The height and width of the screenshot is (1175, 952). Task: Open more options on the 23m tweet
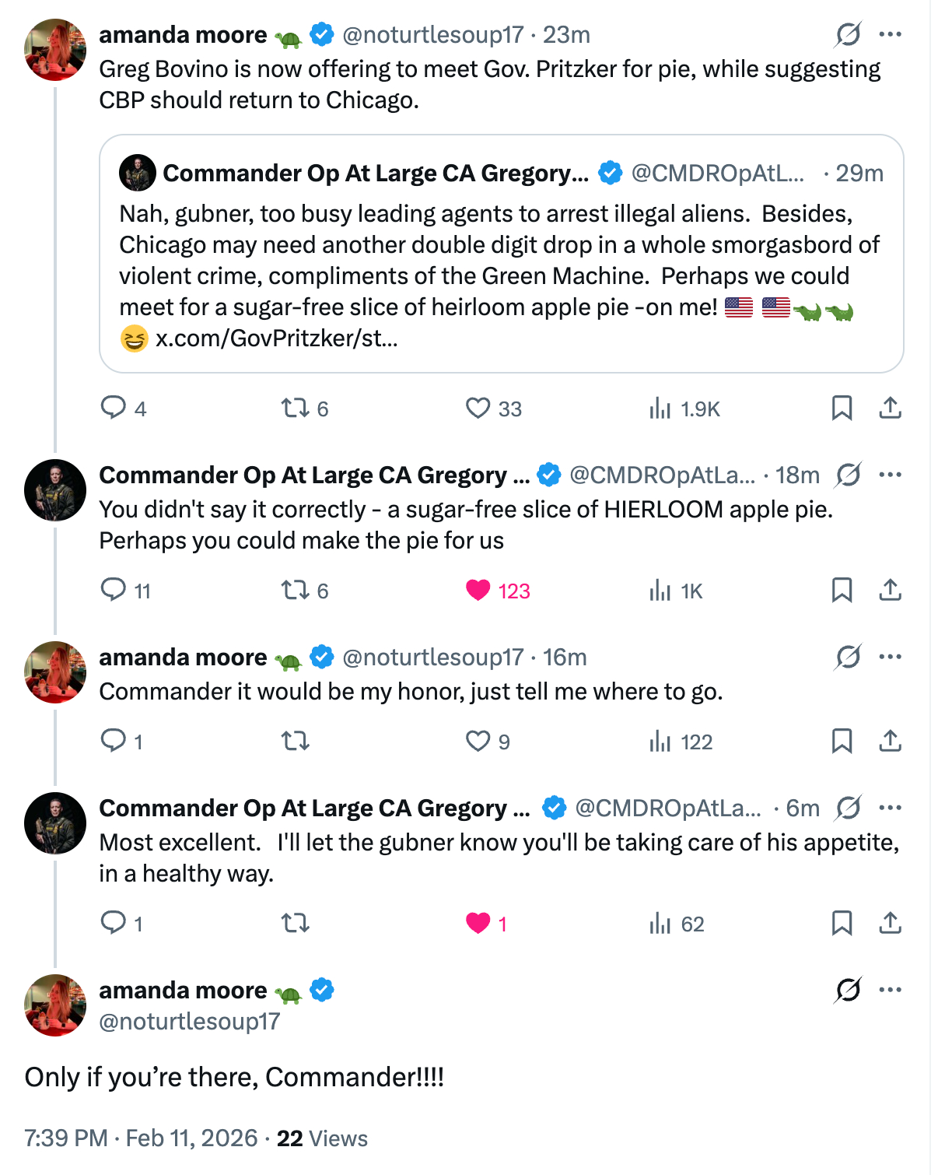pos(890,34)
